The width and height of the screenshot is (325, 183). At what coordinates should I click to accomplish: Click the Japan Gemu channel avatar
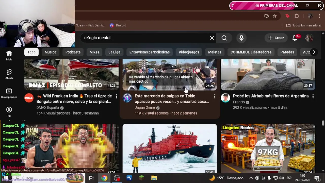click(x=127, y=98)
